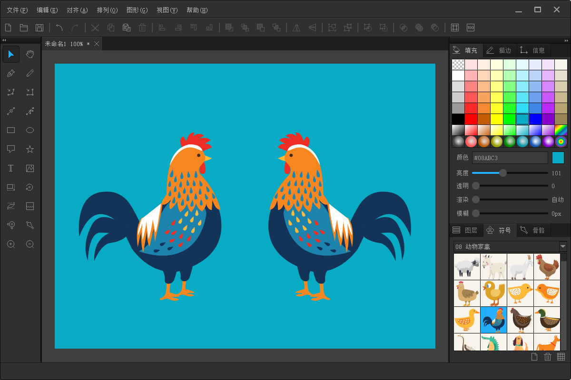Pick the Ellipse shape tool

coord(30,130)
